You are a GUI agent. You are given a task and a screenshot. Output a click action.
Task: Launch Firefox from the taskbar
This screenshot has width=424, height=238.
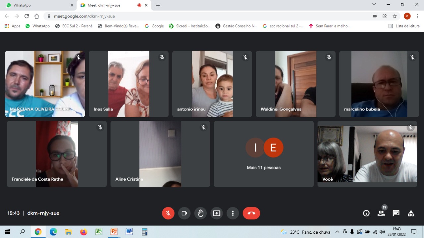click(83, 232)
